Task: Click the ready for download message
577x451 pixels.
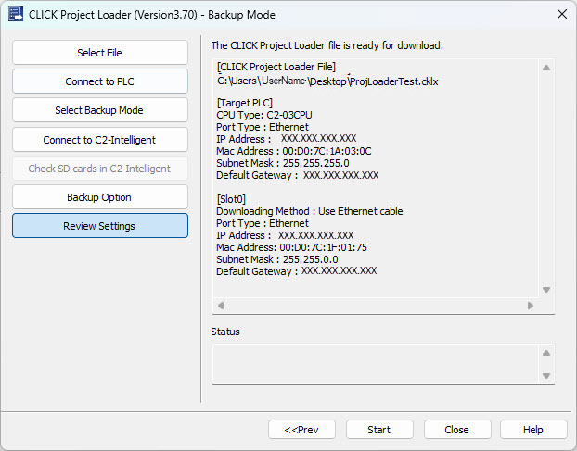Action: click(327, 45)
